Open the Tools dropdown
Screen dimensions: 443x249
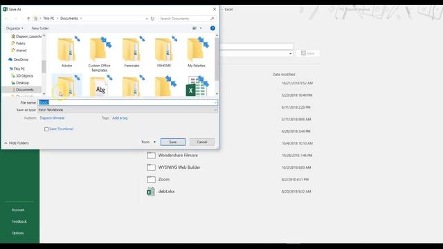point(148,142)
